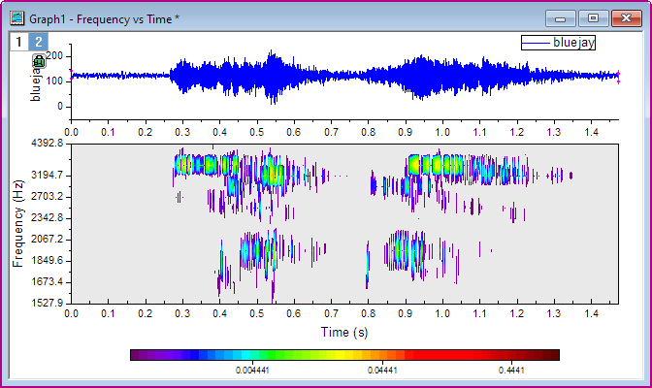Click the blue line sample in the legend
Image resolution: width=652 pixels, height=388 pixels.
(536, 42)
